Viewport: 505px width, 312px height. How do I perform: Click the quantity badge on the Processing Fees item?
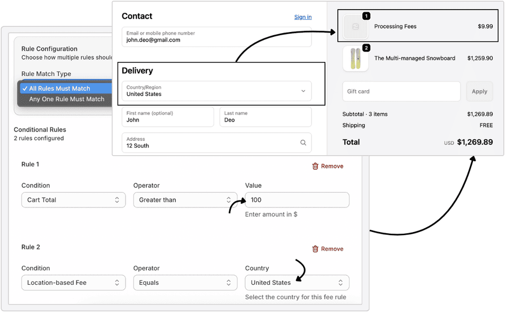point(366,17)
